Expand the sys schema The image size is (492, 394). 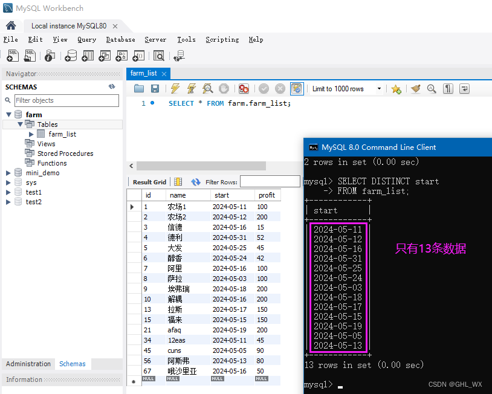point(8,182)
